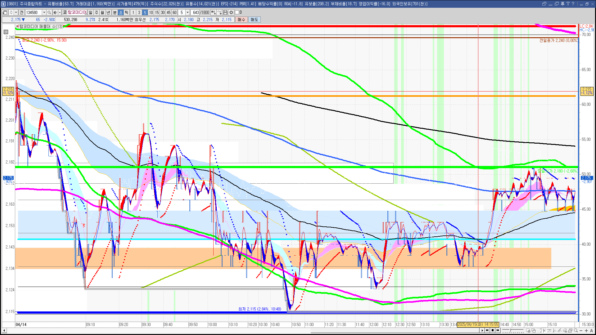Click the 매수 buy button
The image size is (596, 335).
point(241,20)
